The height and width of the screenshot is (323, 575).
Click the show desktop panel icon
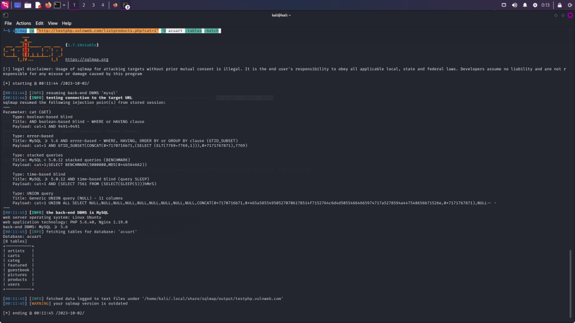coord(17,5)
